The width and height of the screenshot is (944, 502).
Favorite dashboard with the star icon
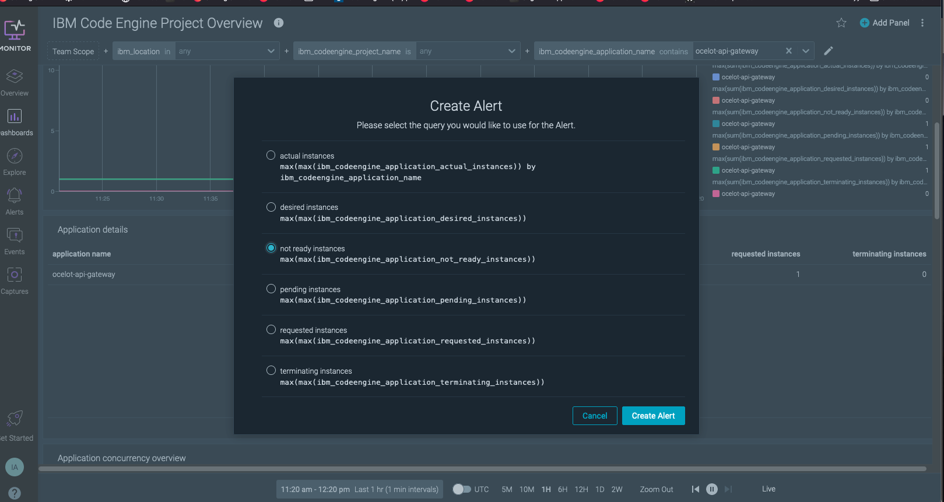(x=841, y=23)
